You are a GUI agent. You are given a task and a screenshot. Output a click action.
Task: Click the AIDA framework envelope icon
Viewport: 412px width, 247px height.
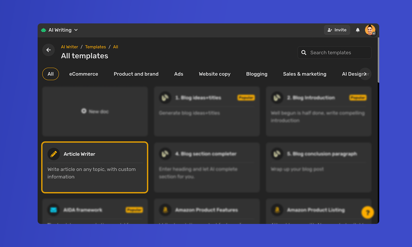[54, 210]
